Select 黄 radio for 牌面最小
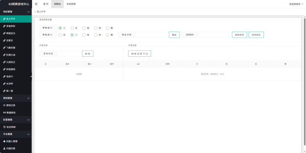This screenshot has width=306, height=153. point(108,35)
